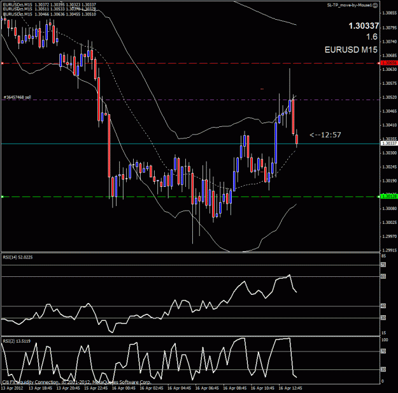The image size is (398, 393).
Task: Click the white 1.30337 current price tag on the axis
Action: (x=389, y=144)
